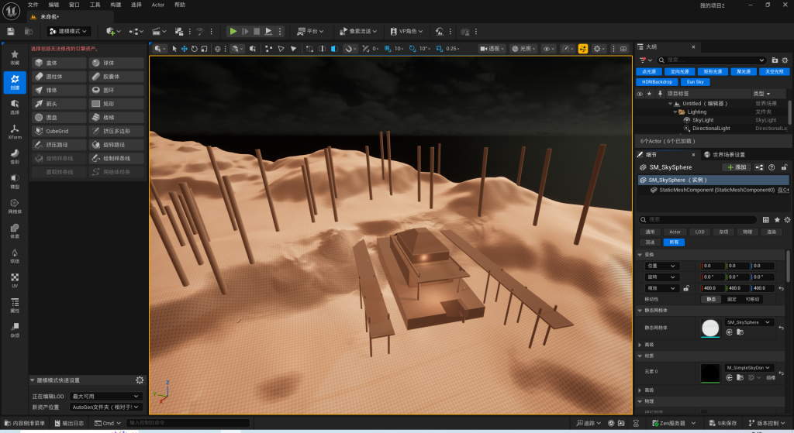Click the Sun Sky filter button

696,82
